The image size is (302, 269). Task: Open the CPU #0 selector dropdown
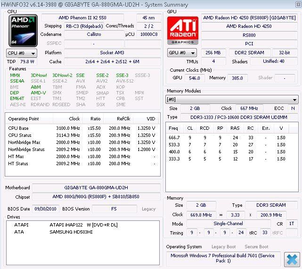[22, 53]
